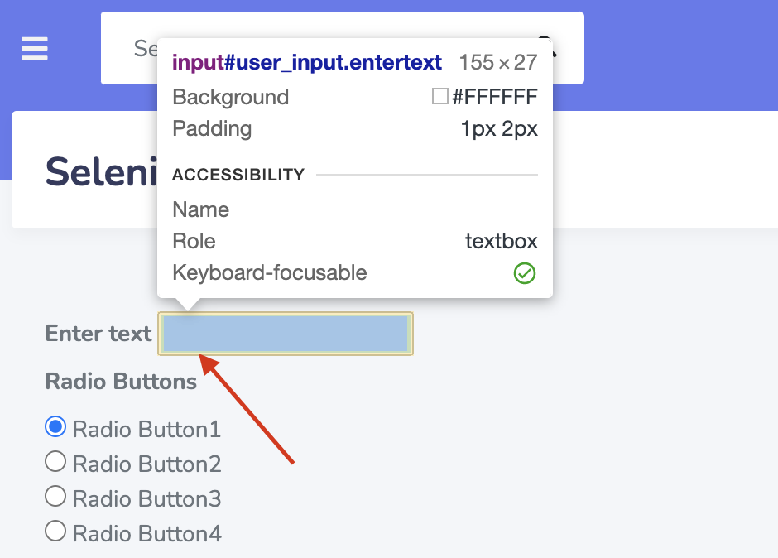Click the input#user_input.entertext selector text

(306, 63)
